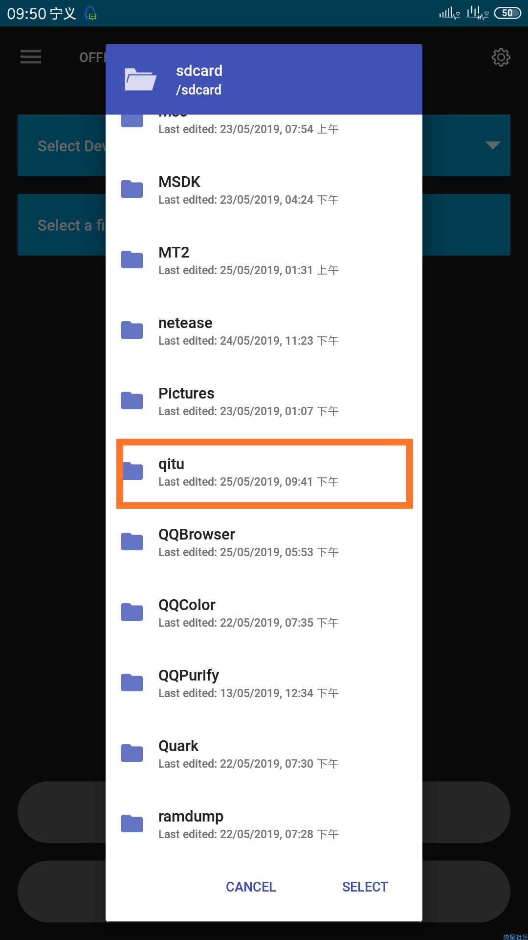Click the ramdump folder icon
The height and width of the screenshot is (940, 528).
click(132, 823)
